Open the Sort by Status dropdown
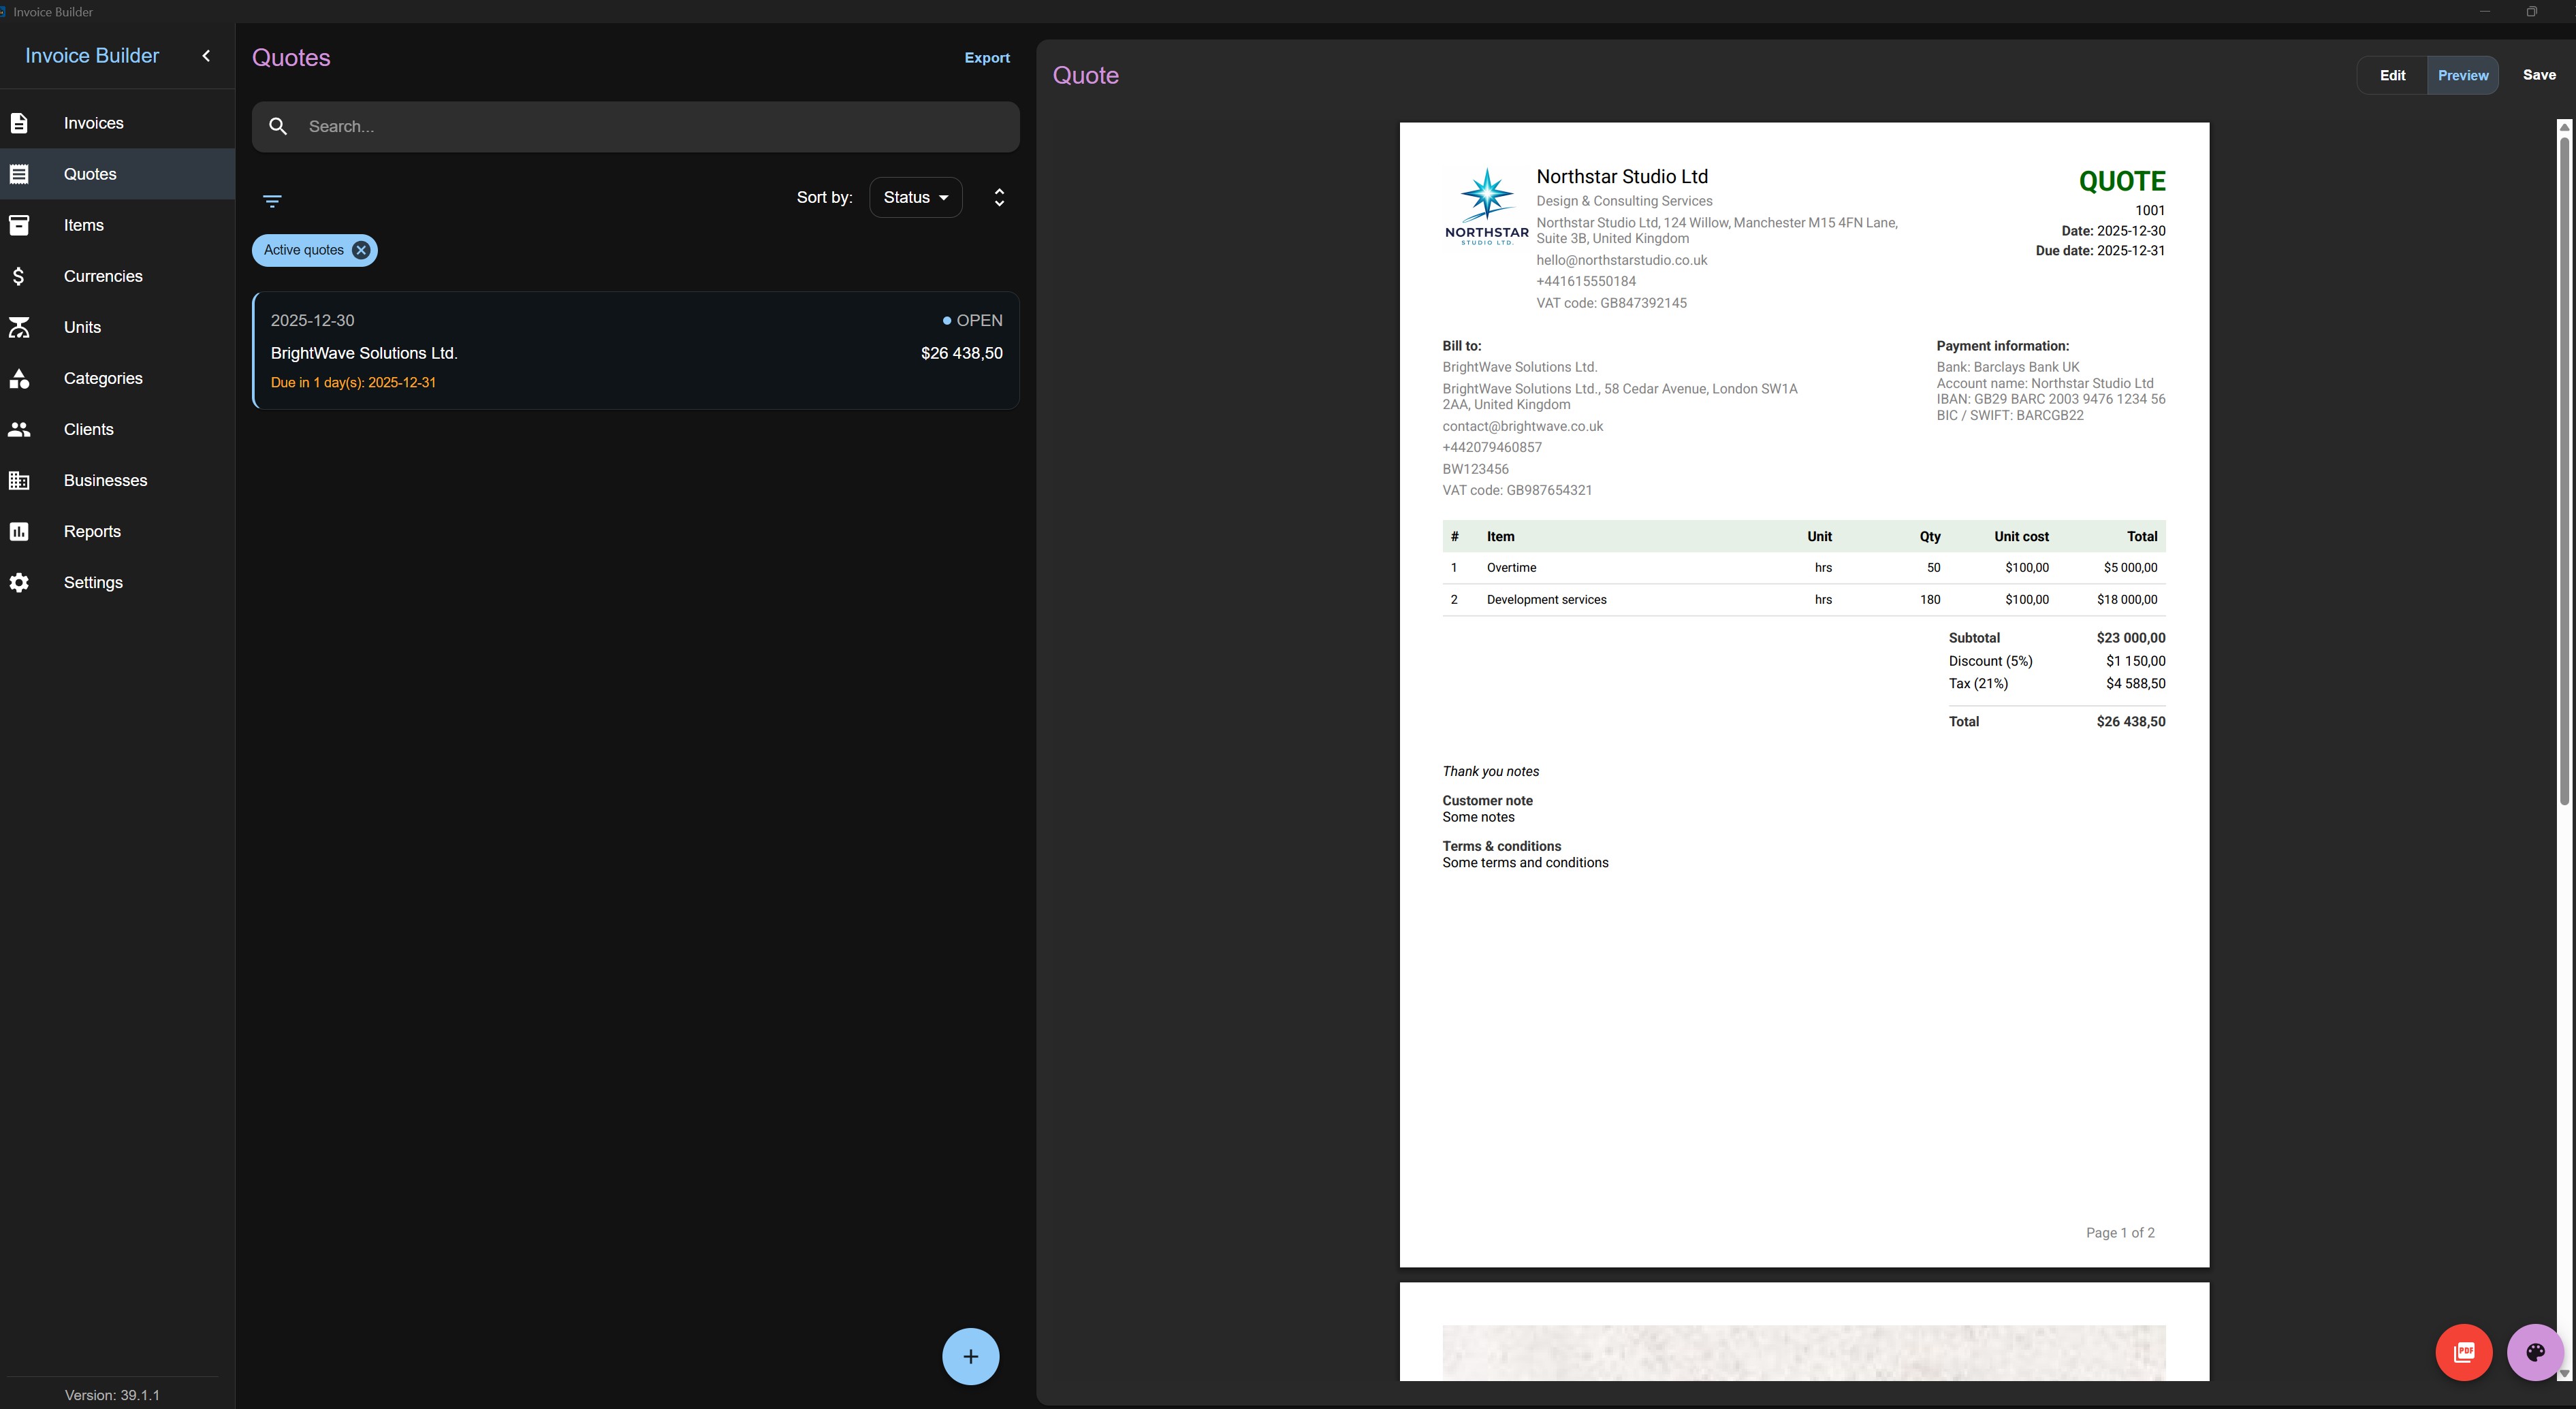Viewport: 2576px width, 1409px height. click(x=916, y=197)
